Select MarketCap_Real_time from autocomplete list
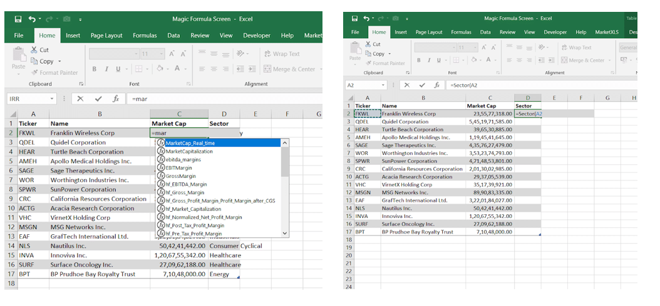This screenshot has width=660, height=306. click(x=219, y=143)
